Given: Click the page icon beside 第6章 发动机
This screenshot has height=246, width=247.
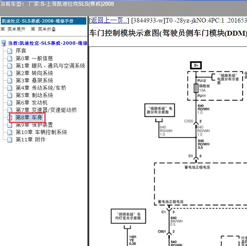Looking at the screenshot, I should 10,103.
